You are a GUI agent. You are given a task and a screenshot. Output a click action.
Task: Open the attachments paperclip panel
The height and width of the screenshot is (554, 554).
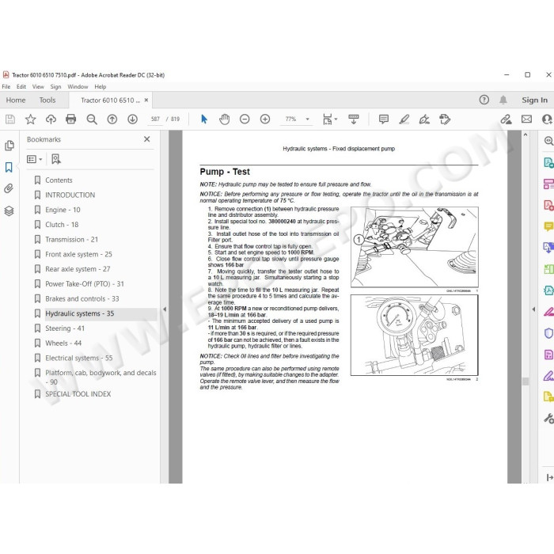[x=9, y=188]
